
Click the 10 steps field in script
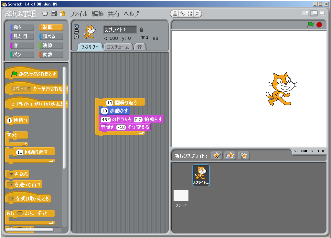click(x=104, y=111)
